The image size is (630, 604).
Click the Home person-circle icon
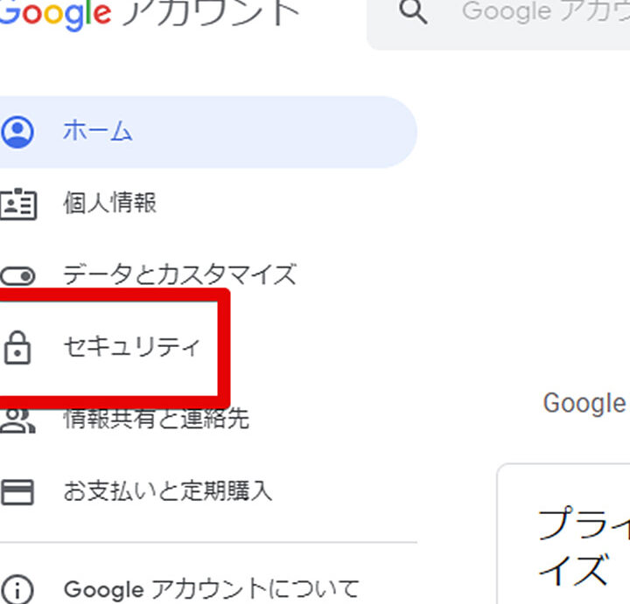pyautogui.click(x=17, y=132)
